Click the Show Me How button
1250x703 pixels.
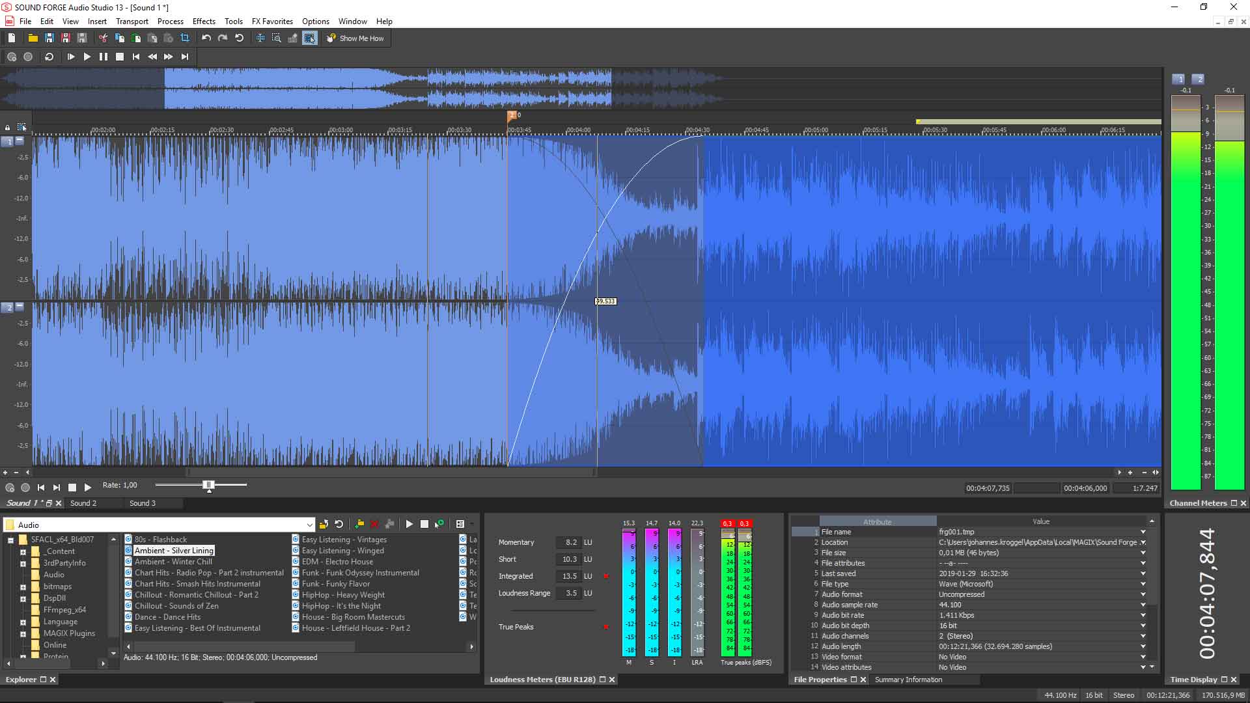[355, 38]
